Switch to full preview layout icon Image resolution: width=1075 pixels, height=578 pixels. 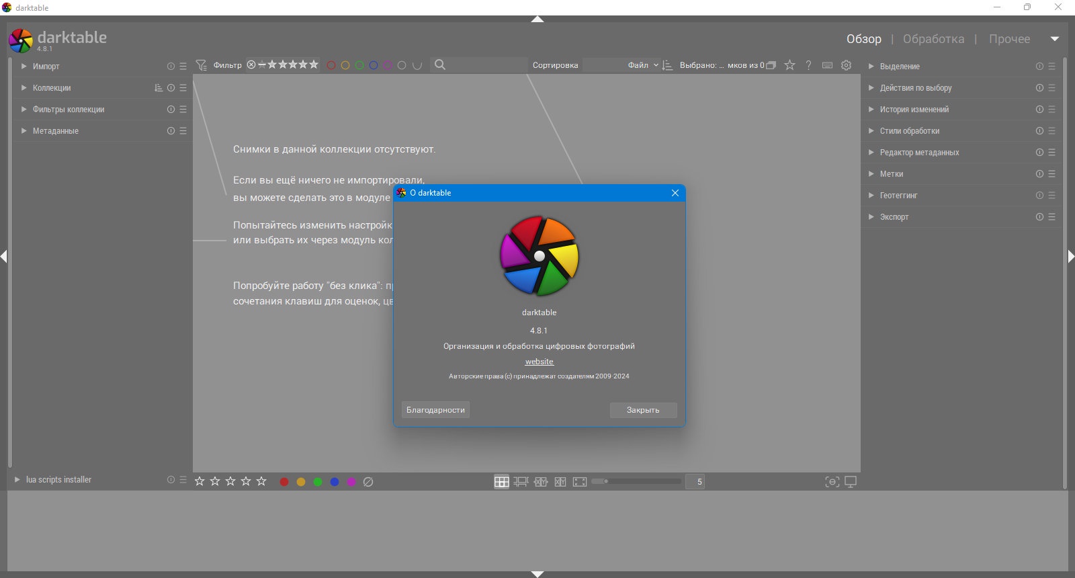coord(580,481)
